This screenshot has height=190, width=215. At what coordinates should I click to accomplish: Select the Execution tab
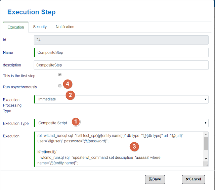pos(16,27)
